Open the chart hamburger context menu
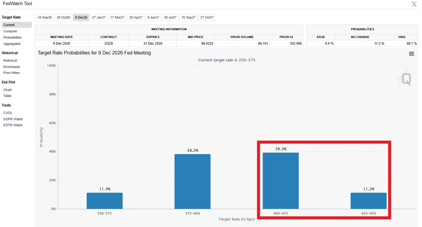The height and width of the screenshot is (227, 422). point(411,54)
